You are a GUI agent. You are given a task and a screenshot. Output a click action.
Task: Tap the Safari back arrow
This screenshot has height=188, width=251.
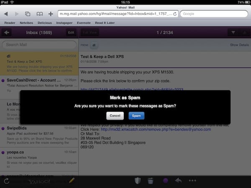[5, 14]
